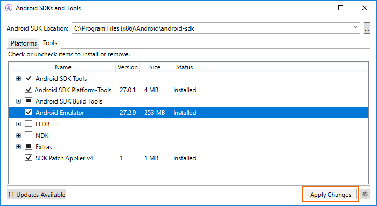The height and width of the screenshot is (206, 377).
Task: Expand the Android SDK Build Tools node
Action: (x=18, y=101)
